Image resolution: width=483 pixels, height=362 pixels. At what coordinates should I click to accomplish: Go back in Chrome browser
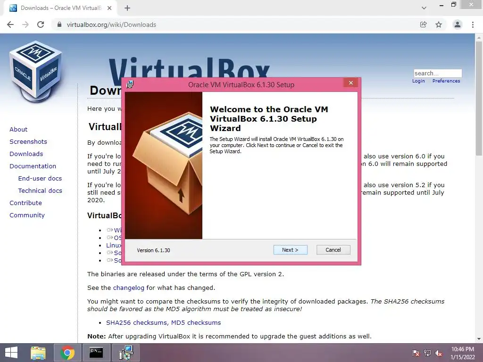(10, 25)
